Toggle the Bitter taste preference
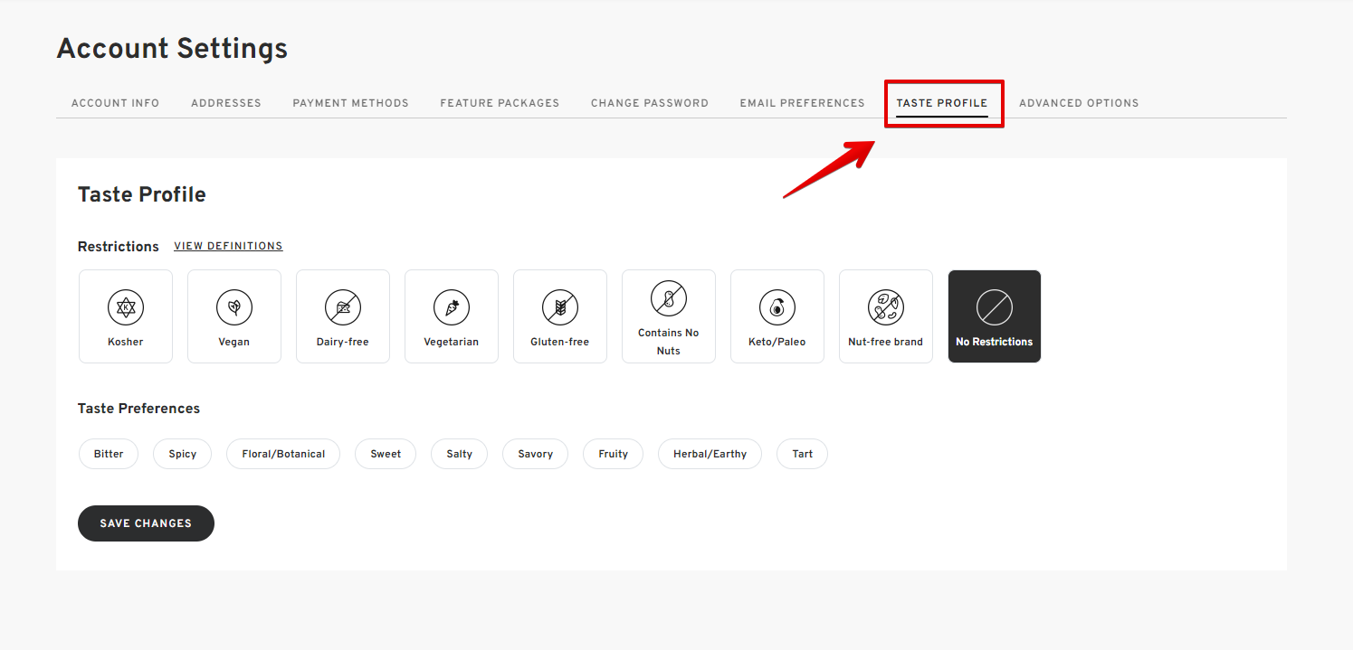 (x=109, y=454)
